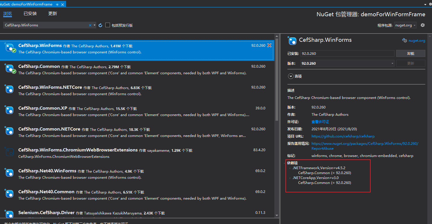This screenshot has width=432, height=224.
Task: Click the 39.0.0 version of CefSharp.Common.XP
Action: [x=260, y=108]
